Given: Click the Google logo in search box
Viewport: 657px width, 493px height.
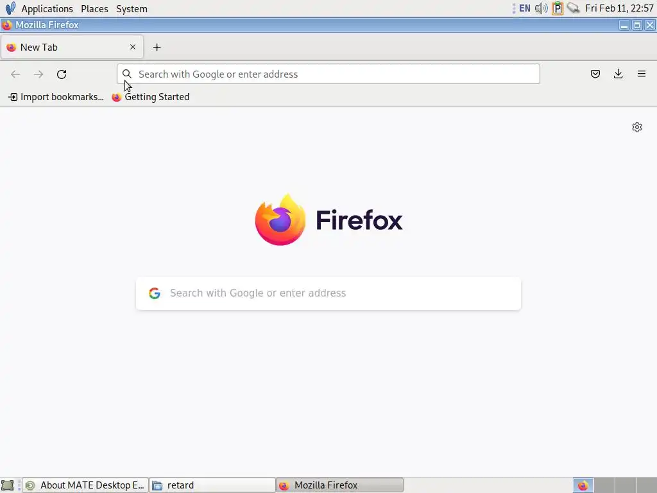Looking at the screenshot, I should click(155, 293).
